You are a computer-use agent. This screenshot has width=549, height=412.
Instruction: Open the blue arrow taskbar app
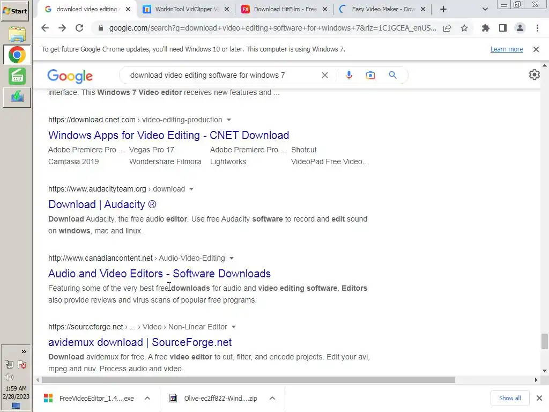point(17,97)
